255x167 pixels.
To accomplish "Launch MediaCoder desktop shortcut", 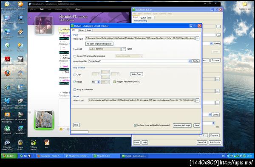I will [20, 75].
